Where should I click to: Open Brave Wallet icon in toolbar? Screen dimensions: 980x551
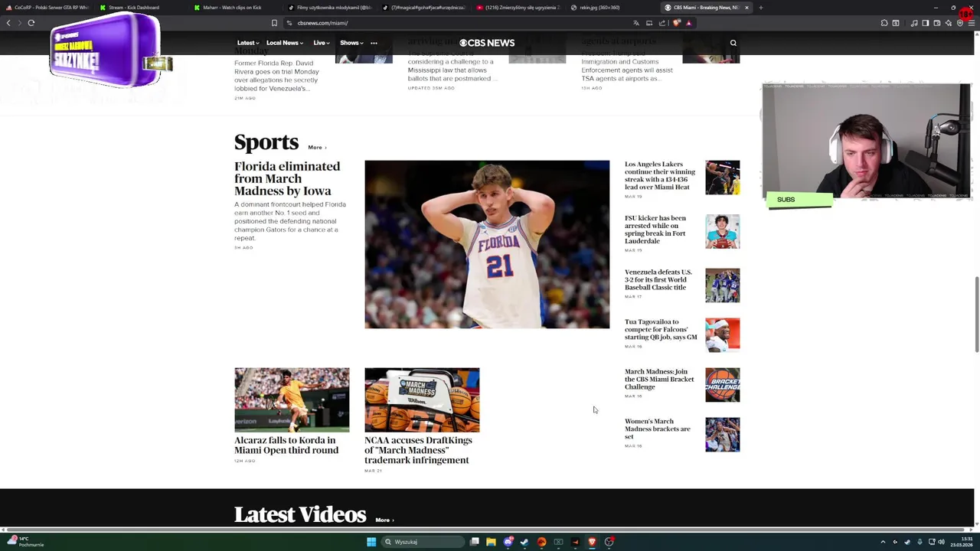pyautogui.click(x=937, y=23)
